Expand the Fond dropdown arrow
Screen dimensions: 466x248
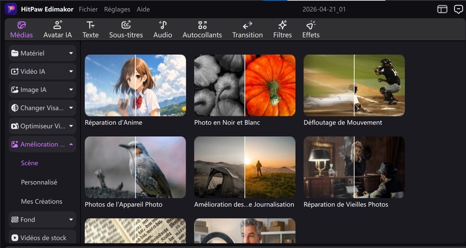click(x=71, y=219)
